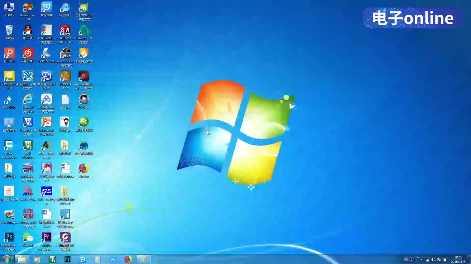Open Firefox from the taskbar

point(128,259)
